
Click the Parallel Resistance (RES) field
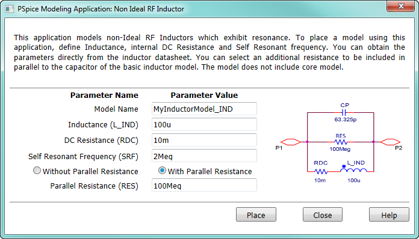coord(204,186)
